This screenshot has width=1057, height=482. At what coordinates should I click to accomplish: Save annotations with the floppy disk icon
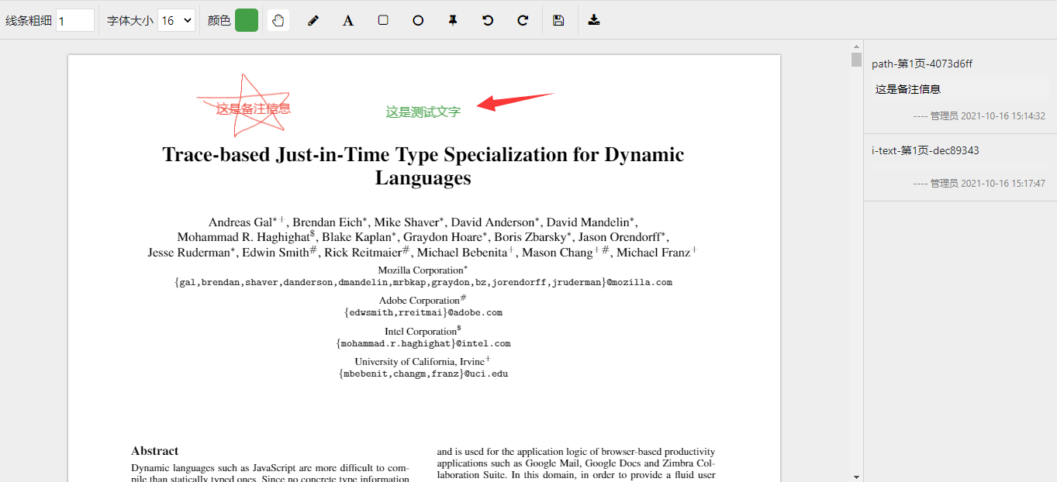(558, 20)
